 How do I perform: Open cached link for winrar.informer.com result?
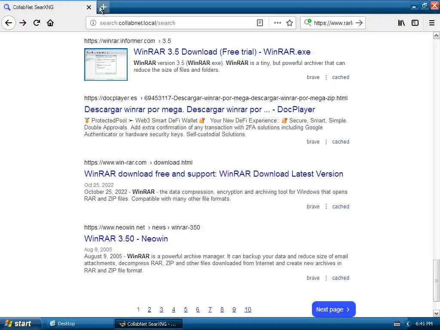pos(341,77)
